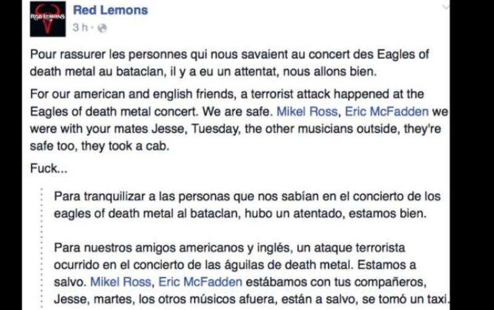This screenshot has width=494, height=310.
Task: Open the Red Lemons profile picture
Action: point(48,19)
